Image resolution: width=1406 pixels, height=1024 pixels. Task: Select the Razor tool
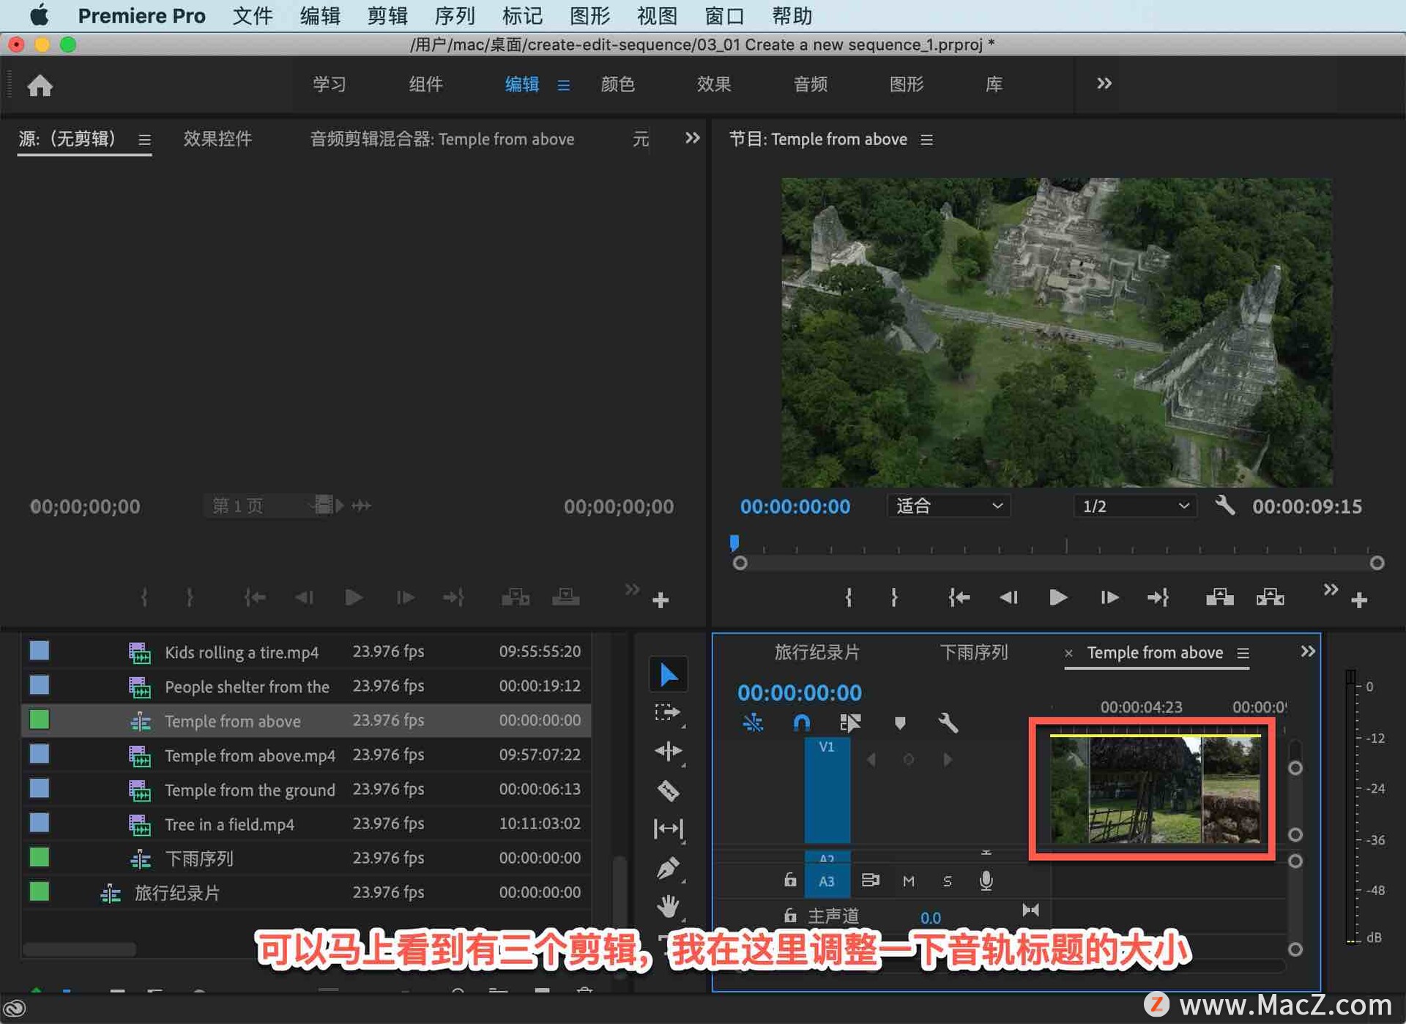pyautogui.click(x=667, y=791)
